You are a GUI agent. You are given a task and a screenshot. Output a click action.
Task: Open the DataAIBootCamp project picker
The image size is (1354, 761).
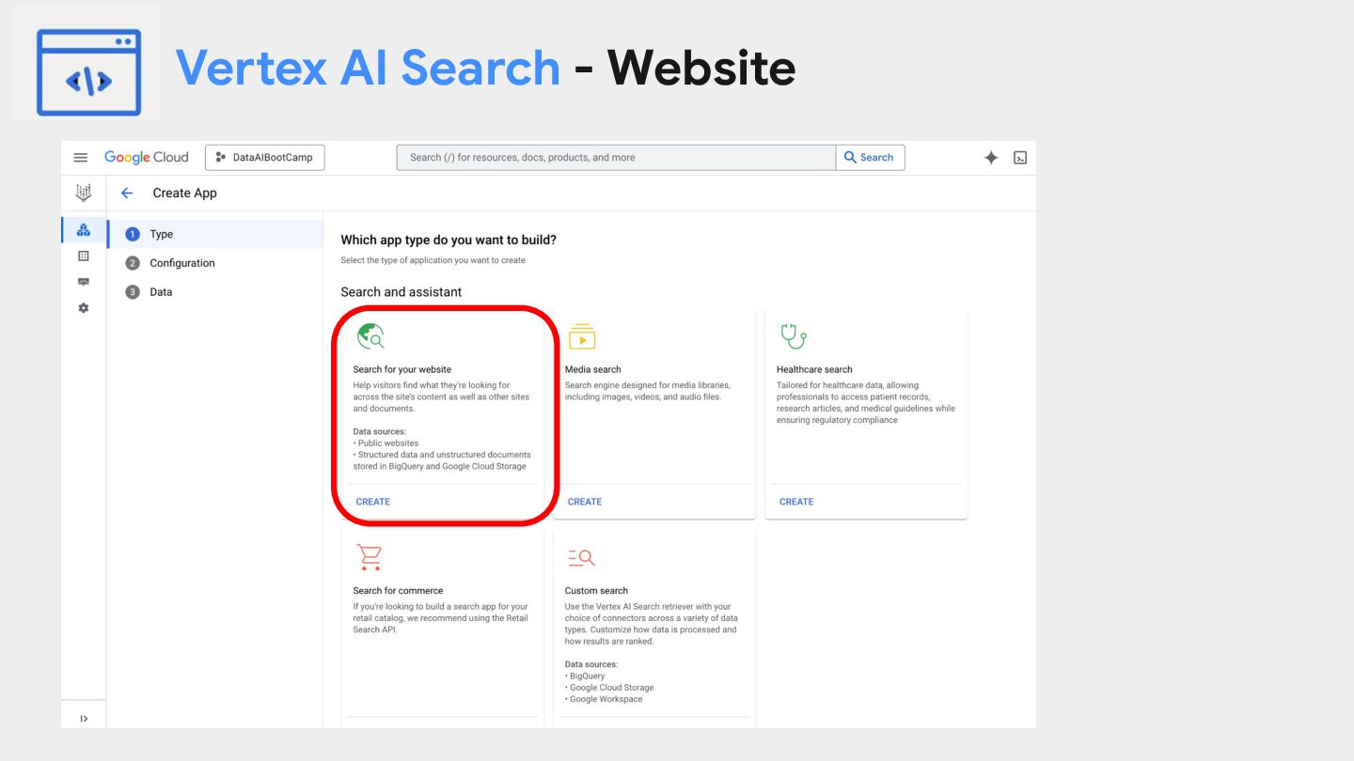click(265, 157)
